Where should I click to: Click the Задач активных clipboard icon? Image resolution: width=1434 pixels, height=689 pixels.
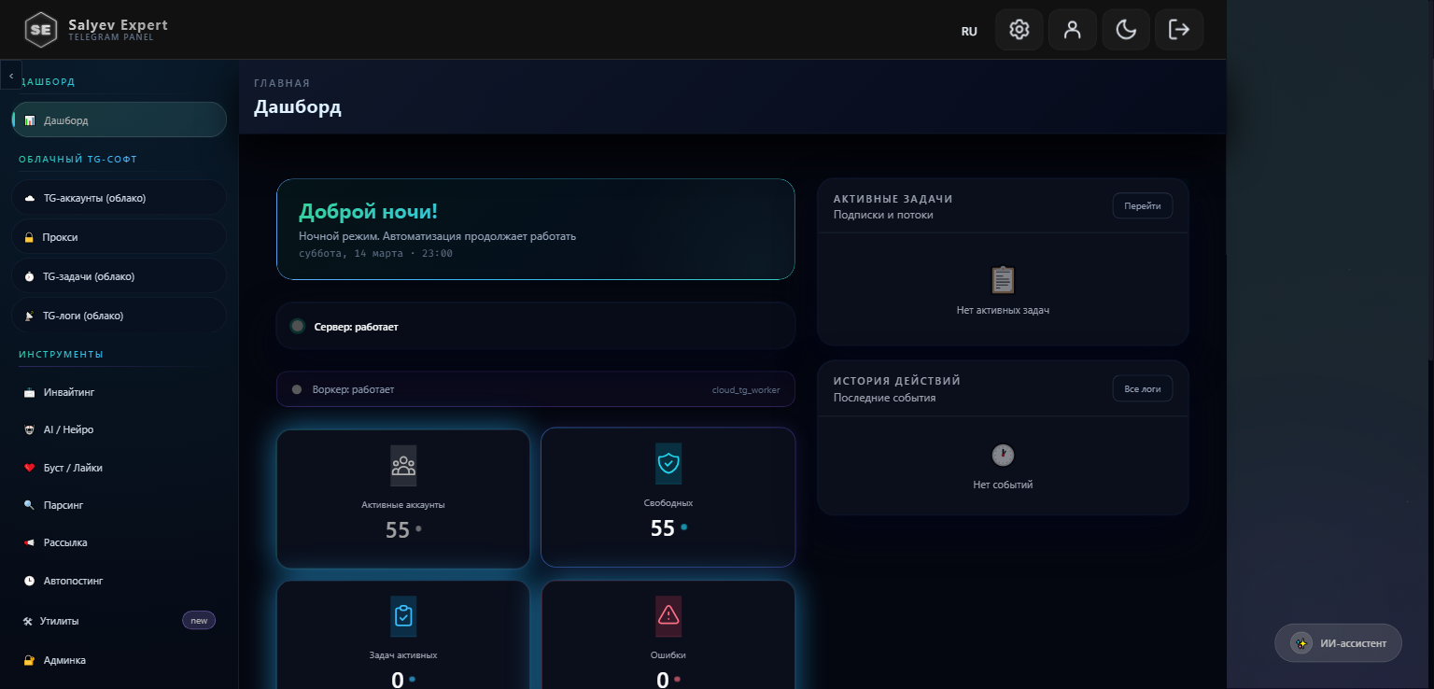point(403,616)
